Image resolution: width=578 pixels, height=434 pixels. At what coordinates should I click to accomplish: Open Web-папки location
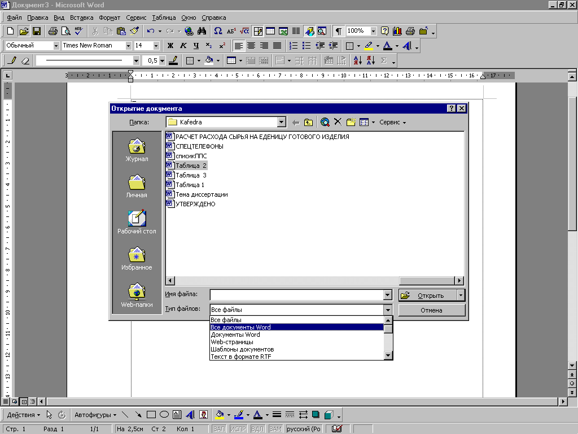click(137, 295)
